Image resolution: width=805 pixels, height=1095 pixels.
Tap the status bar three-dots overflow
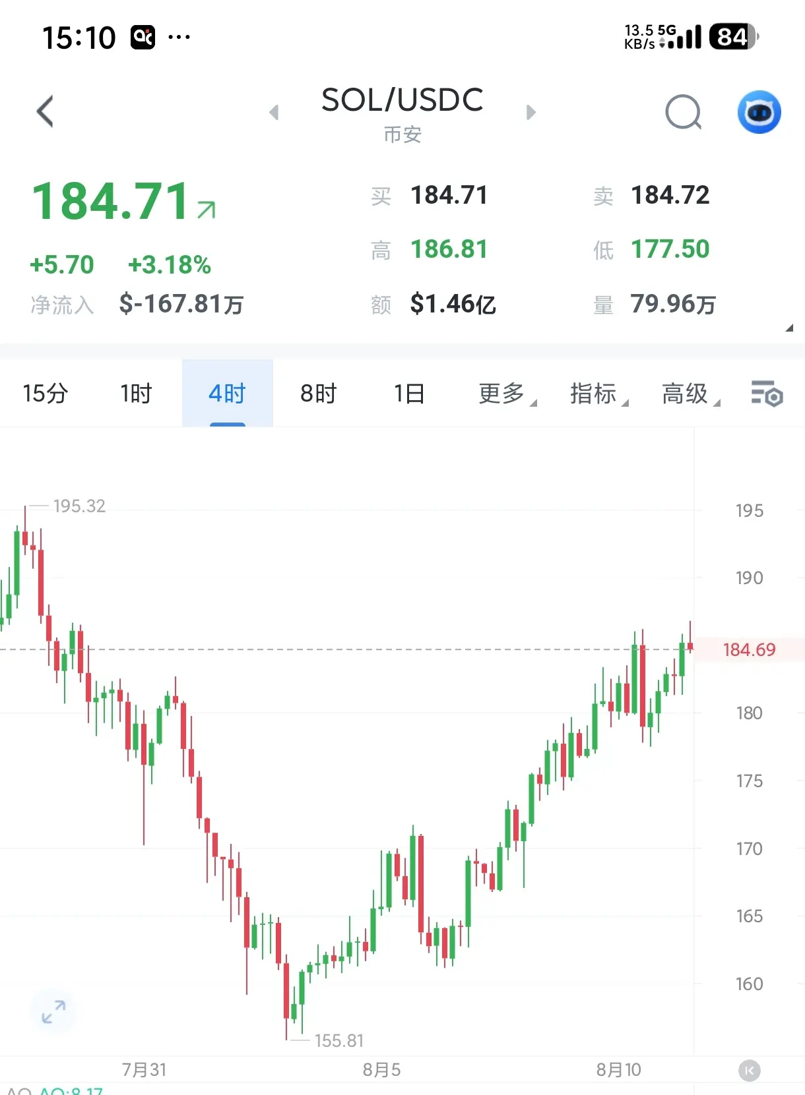pyautogui.click(x=179, y=37)
